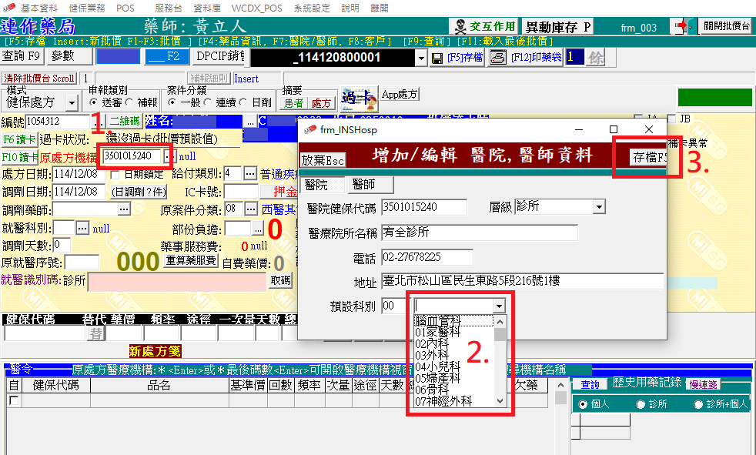Image resolution: width=756 pixels, height=455 pixels.
Task: Open the 調劑藥師 ellipsis lookup
Action: pyautogui.click(x=124, y=209)
